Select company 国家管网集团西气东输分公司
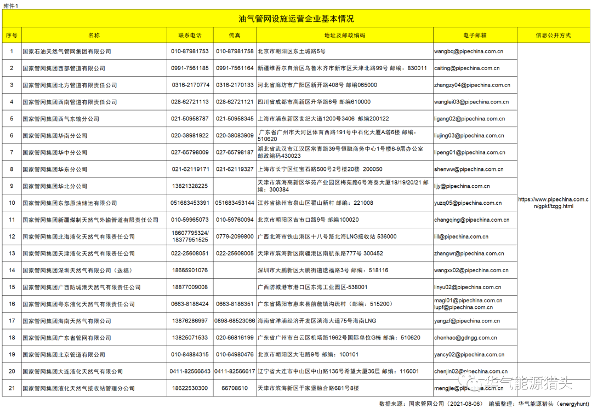Viewport: 592px width, 409px height. [61, 118]
